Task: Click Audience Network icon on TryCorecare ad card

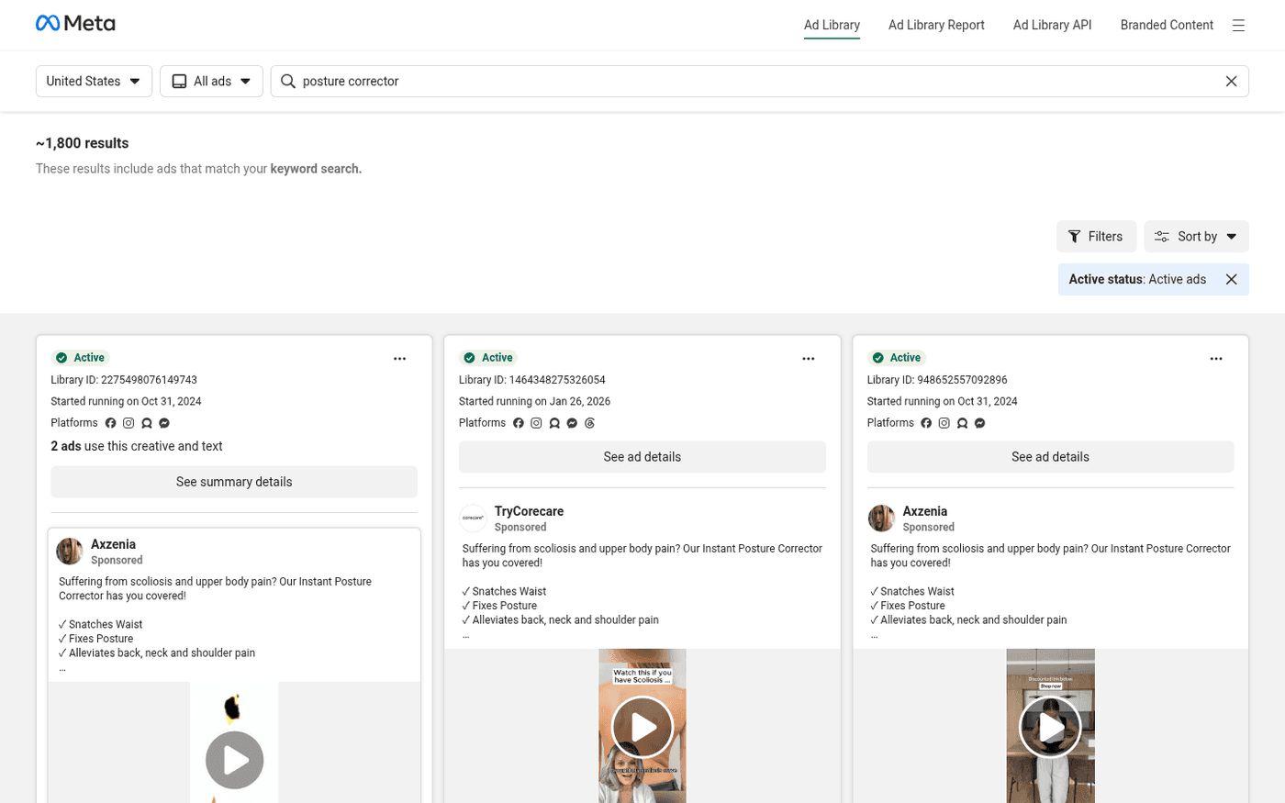Action: [554, 423]
